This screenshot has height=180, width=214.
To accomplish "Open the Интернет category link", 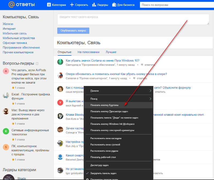I will click(9, 29).
